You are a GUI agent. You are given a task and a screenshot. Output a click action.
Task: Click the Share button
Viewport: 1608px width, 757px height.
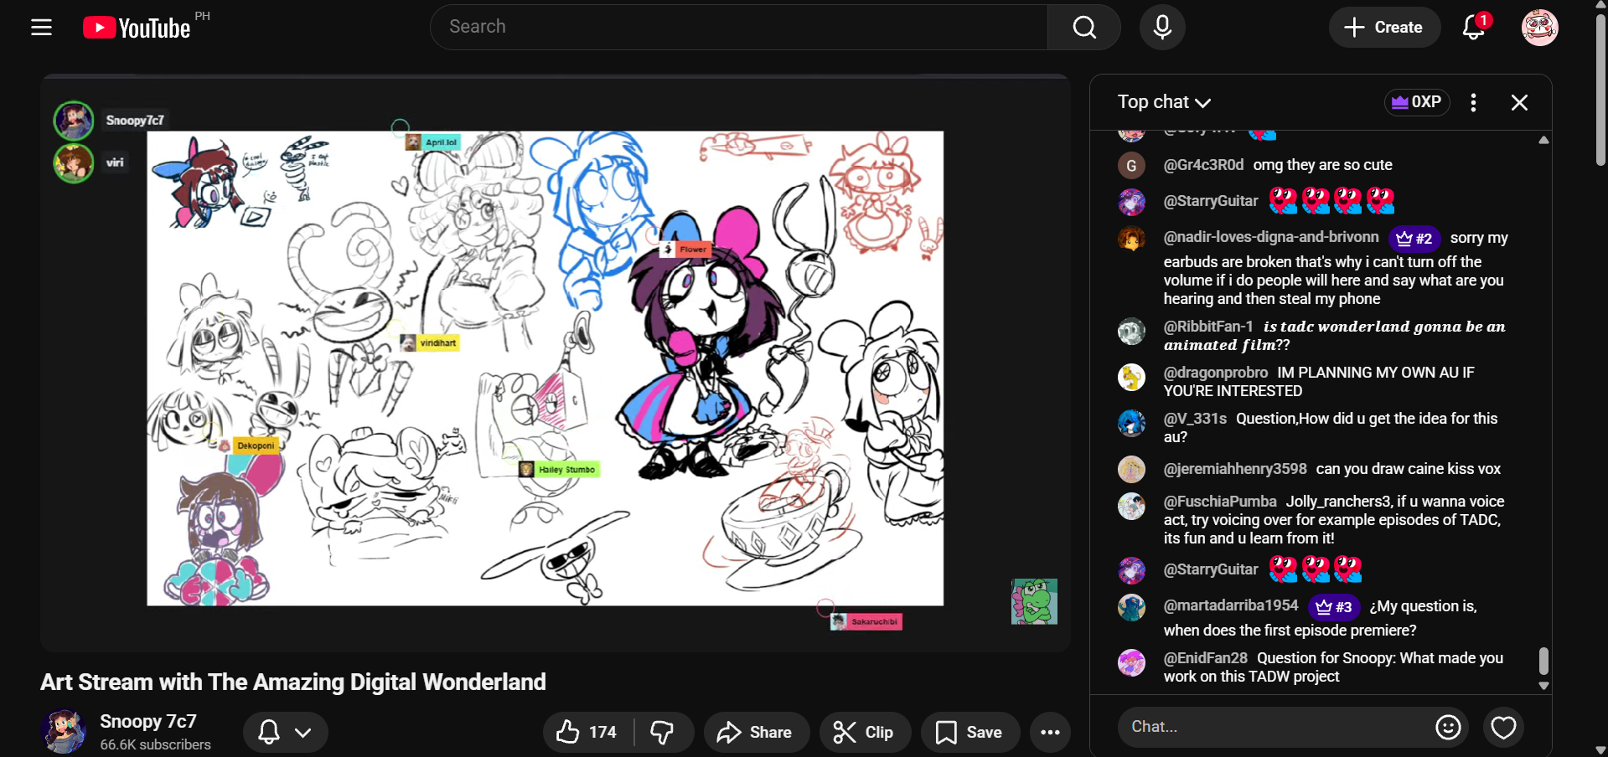pyautogui.click(x=756, y=732)
